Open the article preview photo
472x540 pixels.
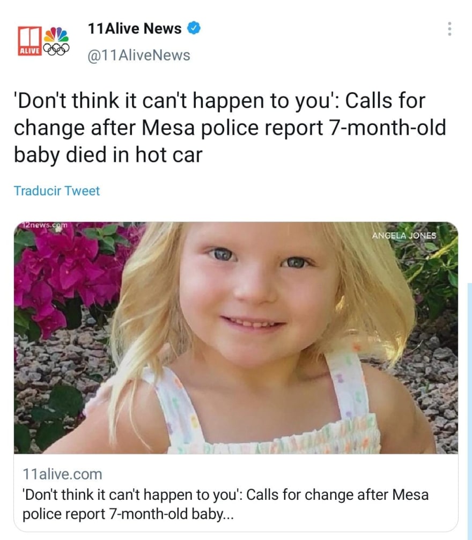(236, 338)
